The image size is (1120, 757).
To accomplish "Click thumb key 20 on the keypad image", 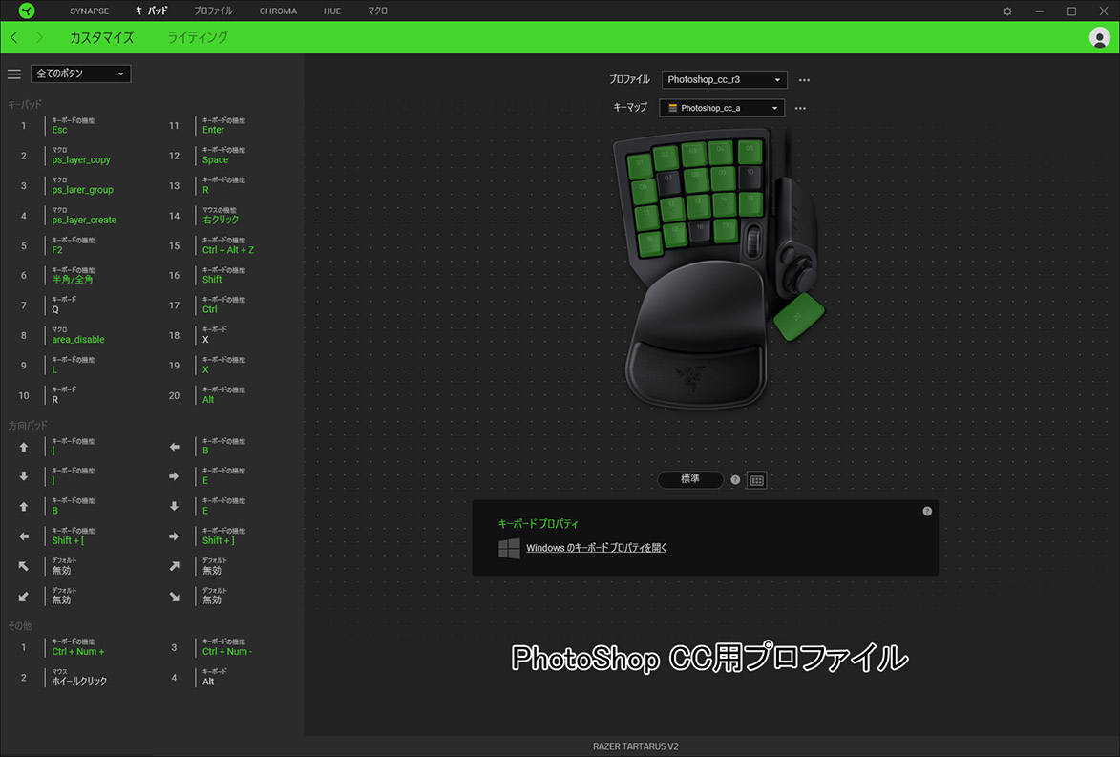I will coord(799,316).
